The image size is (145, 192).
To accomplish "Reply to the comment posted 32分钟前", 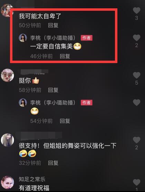I will point(53,163).
